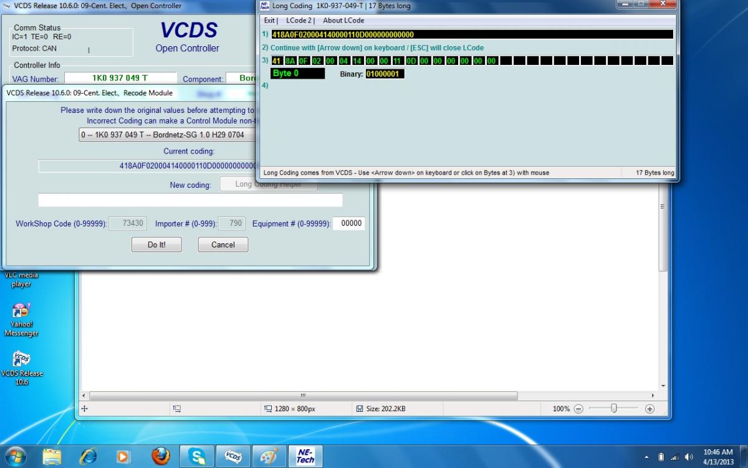Click the VCDS icon in main window title bar

click(7, 5)
